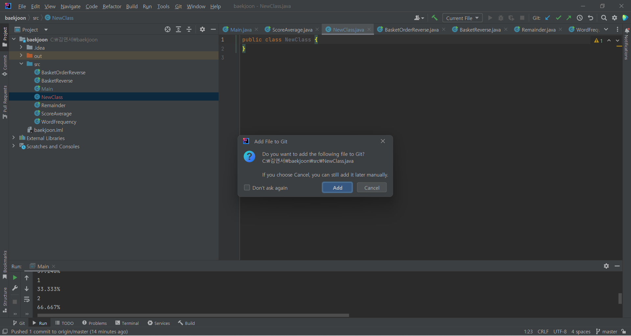Screen dimensions: 631x336
Task: Enable the Don't ask again checkbox
Action: pyautogui.click(x=247, y=187)
